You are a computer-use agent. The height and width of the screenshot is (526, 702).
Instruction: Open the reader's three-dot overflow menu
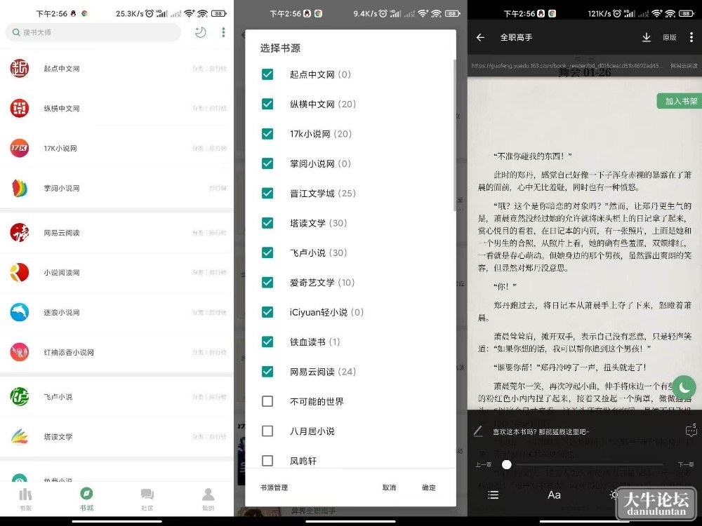(x=691, y=37)
